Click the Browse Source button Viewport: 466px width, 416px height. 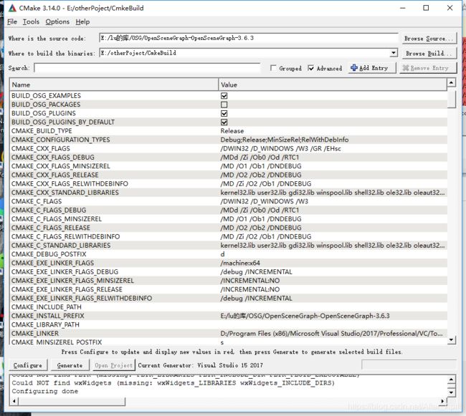(429, 38)
